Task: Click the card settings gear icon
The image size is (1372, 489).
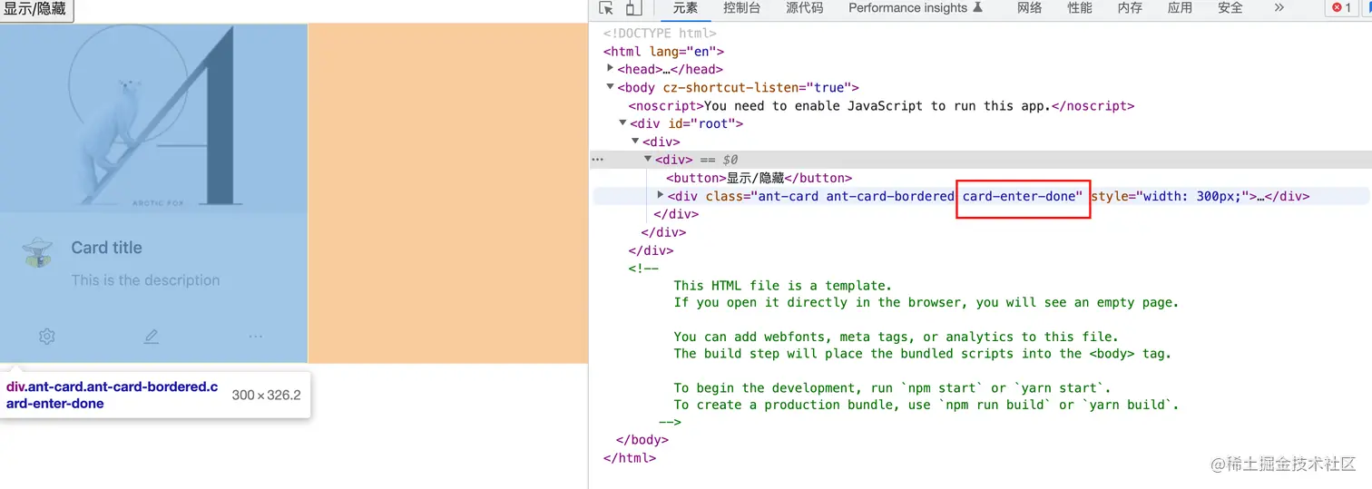Action: click(x=47, y=337)
